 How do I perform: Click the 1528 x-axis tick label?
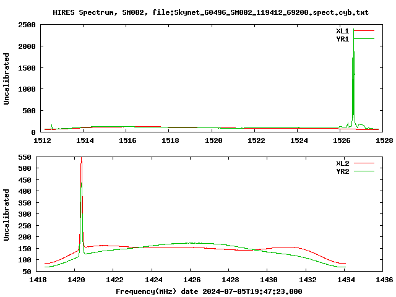click(384, 140)
